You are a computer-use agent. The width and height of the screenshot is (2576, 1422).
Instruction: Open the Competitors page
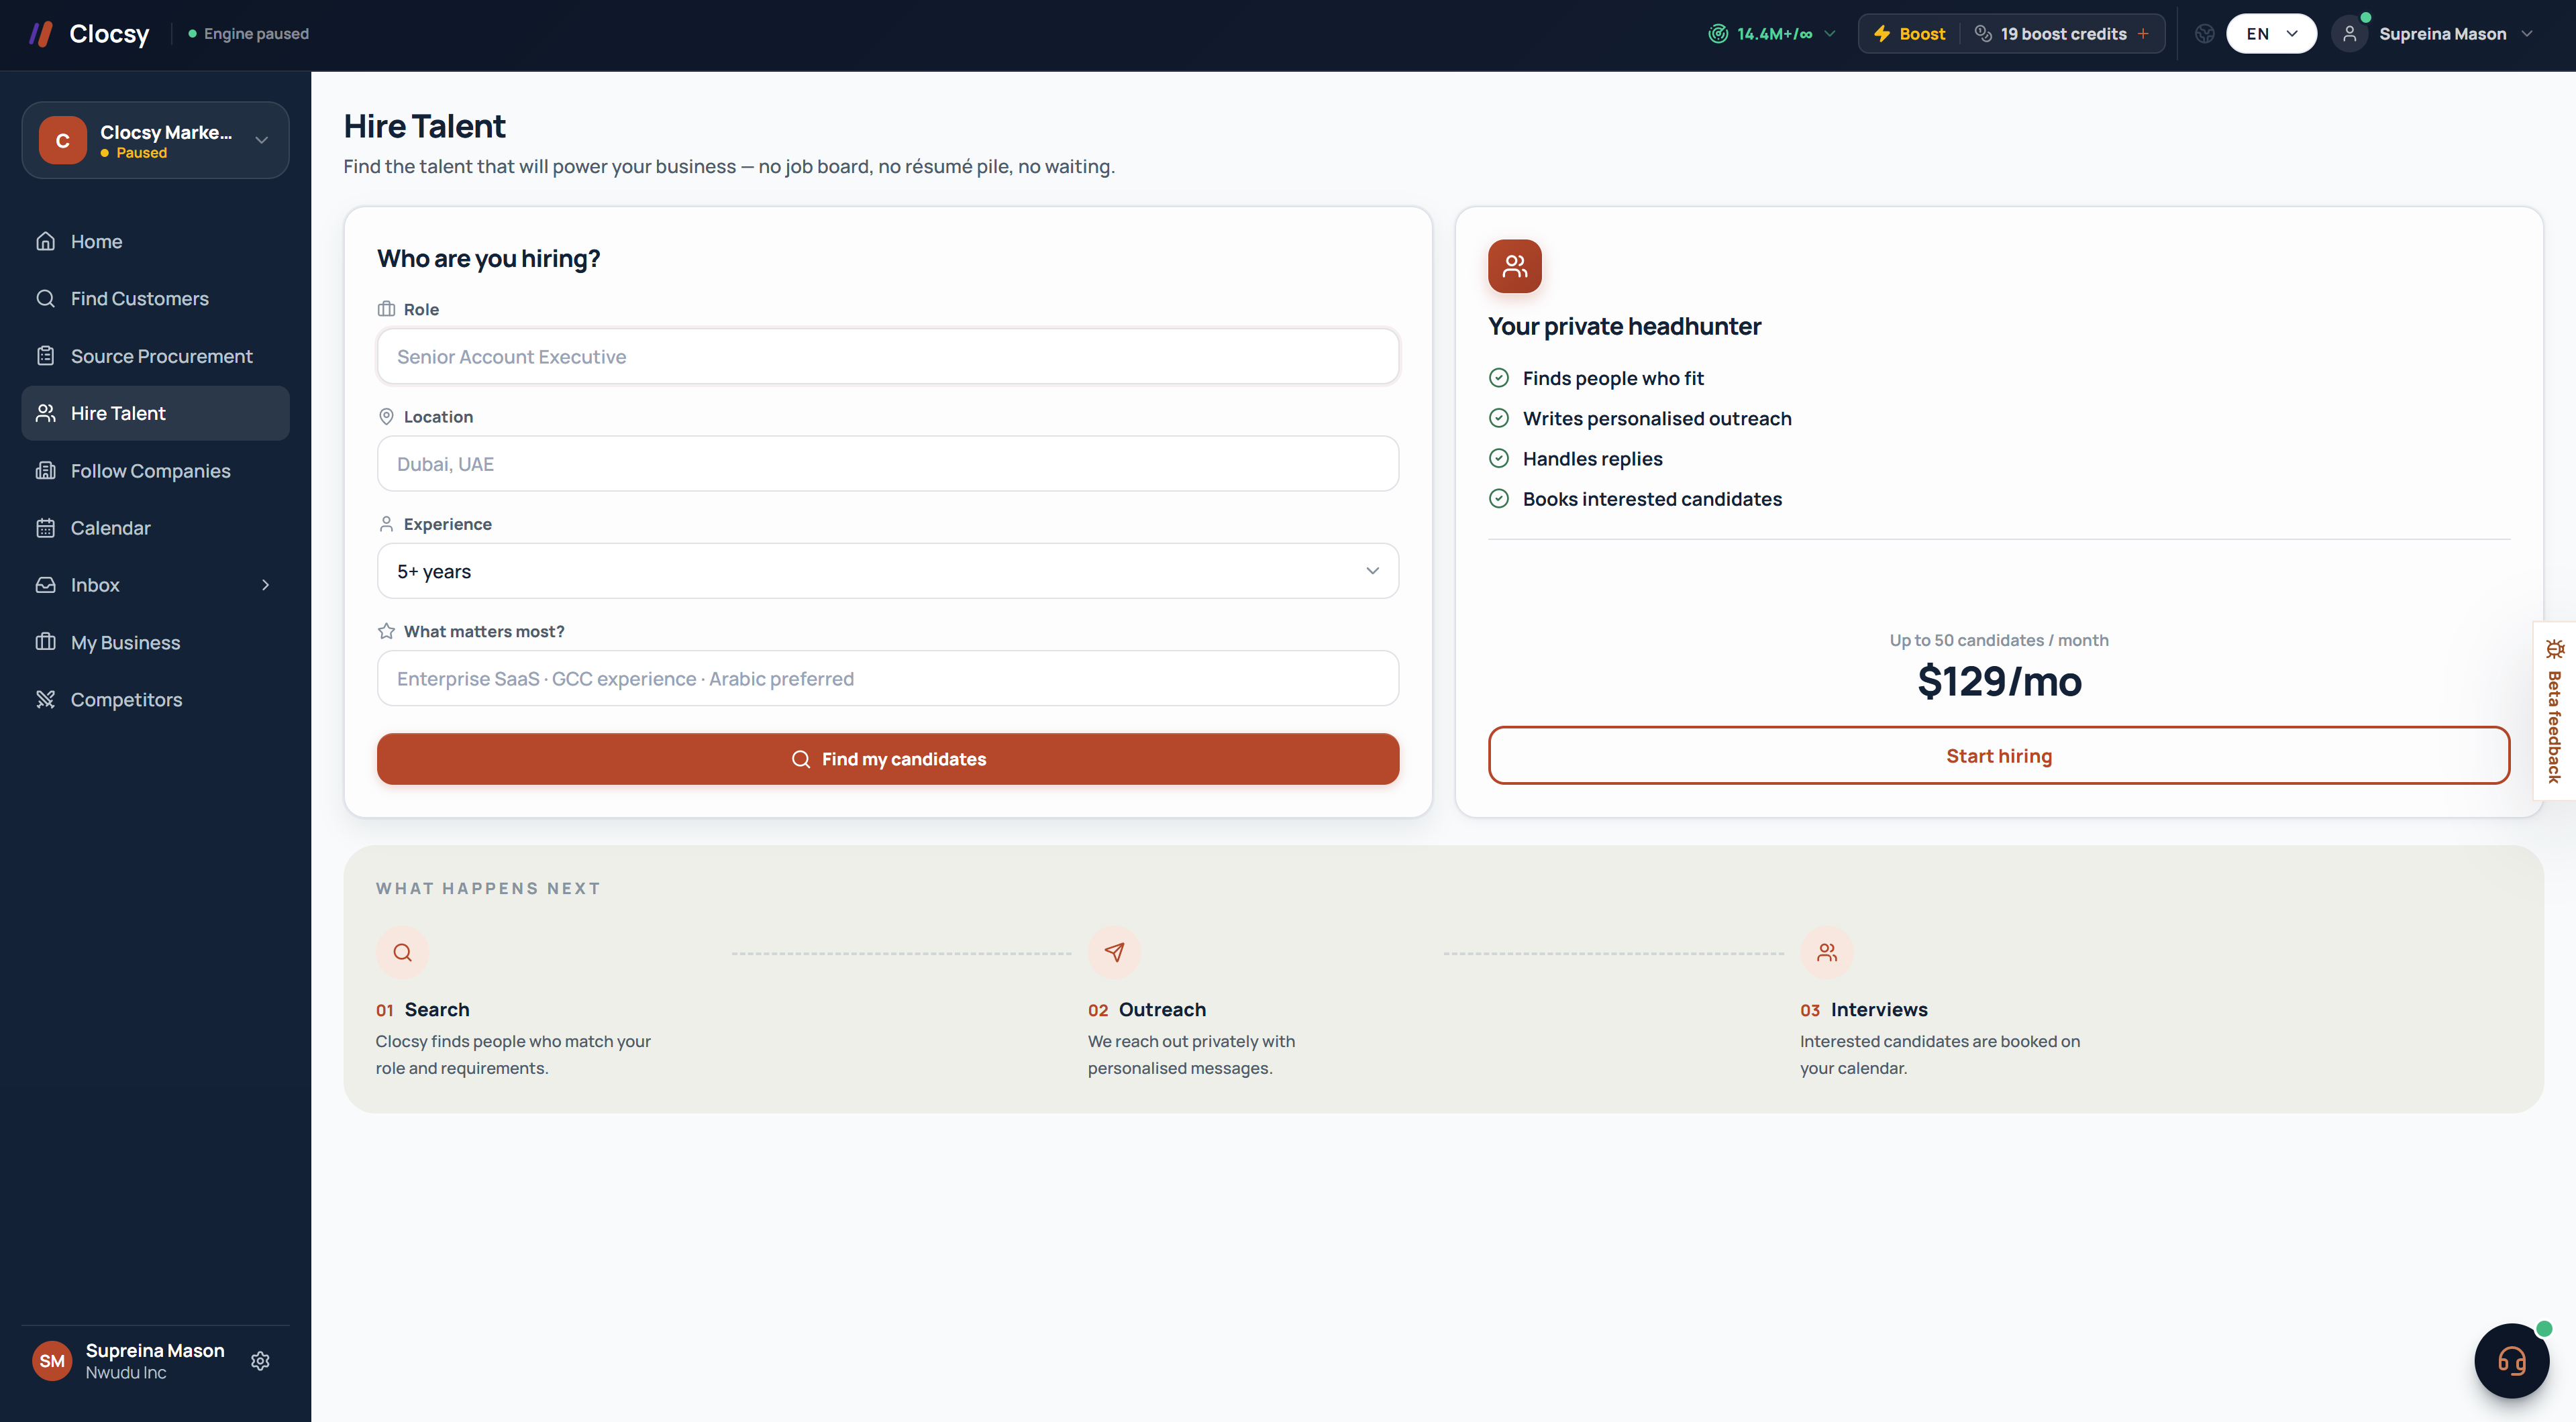coord(155,700)
